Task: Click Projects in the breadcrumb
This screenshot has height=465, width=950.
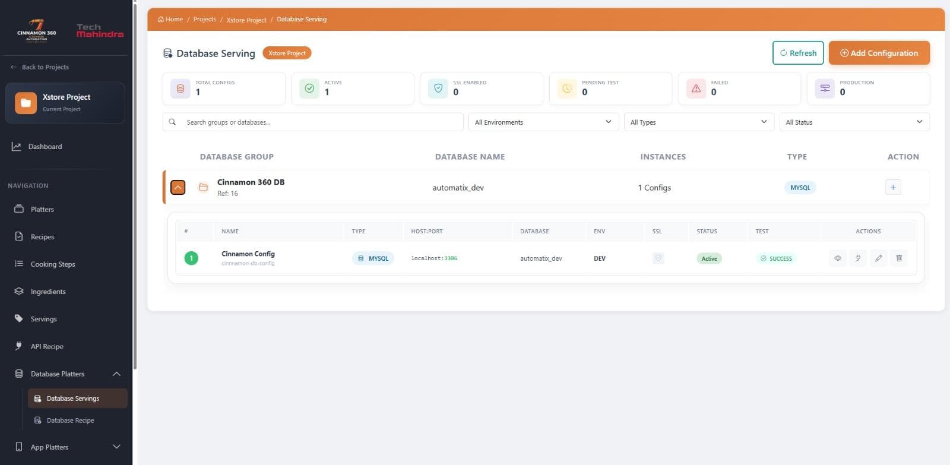Action: click(x=205, y=19)
